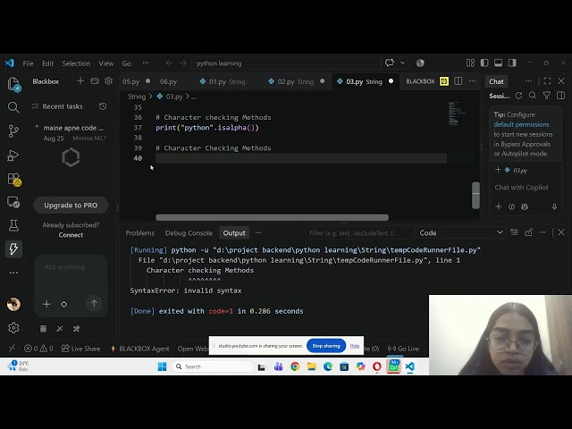Open the Selection menu
The image size is (572, 429).
tap(76, 63)
